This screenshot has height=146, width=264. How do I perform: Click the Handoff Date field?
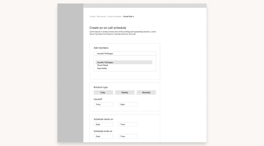[128, 105]
